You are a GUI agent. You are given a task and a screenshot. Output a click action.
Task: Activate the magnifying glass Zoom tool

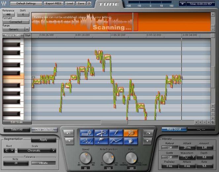click(131, 133)
